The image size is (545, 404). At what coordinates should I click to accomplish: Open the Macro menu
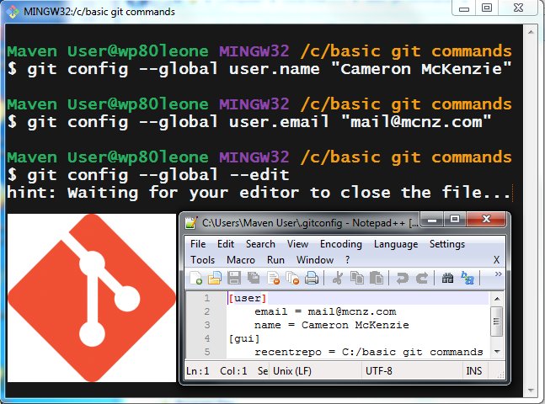click(241, 260)
